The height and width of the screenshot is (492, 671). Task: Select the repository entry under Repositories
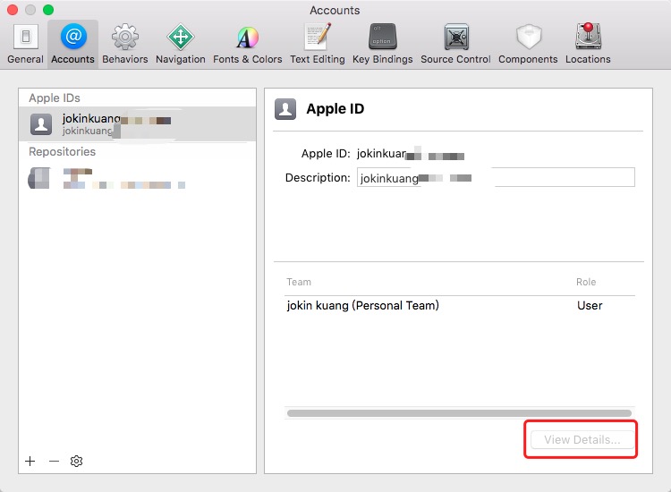138,178
